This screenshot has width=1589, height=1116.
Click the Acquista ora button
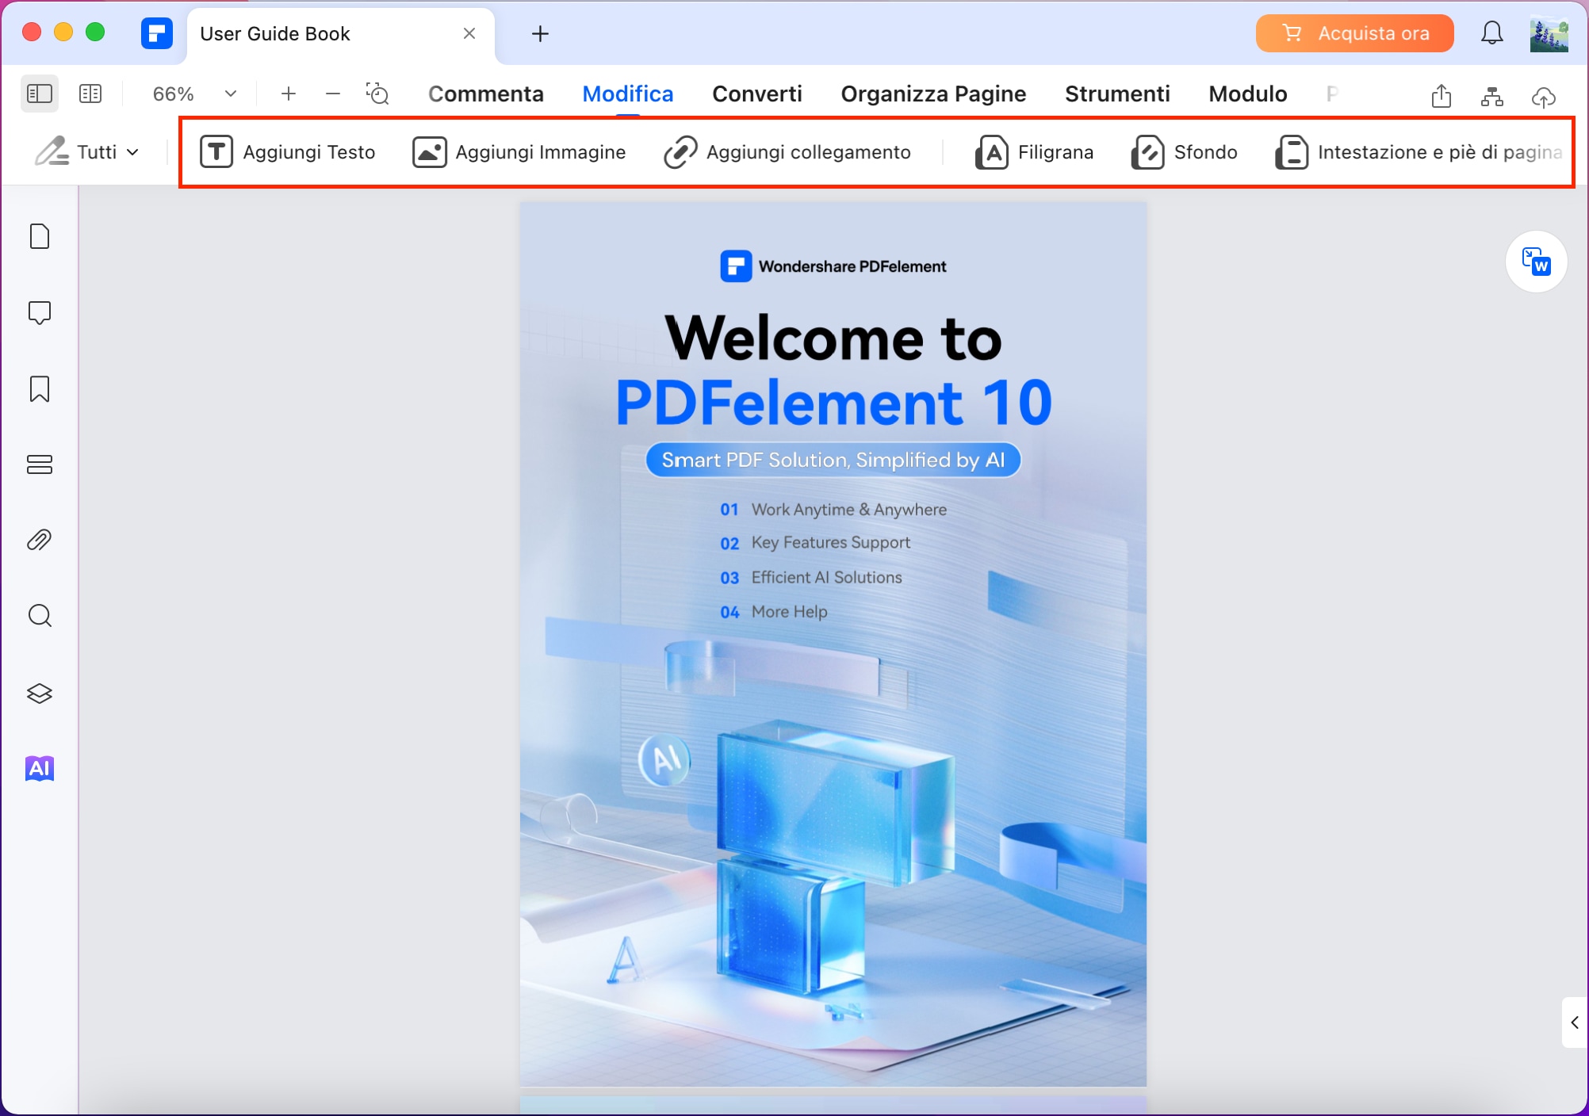click(1354, 33)
